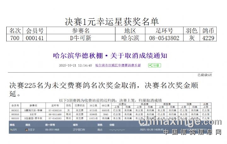Click the 已阅读9次 read count

coord(205,75)
